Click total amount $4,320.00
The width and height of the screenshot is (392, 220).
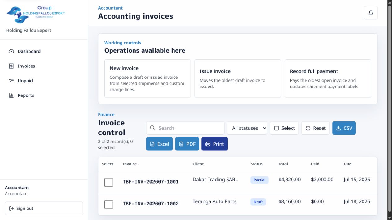tap(289, 180)
